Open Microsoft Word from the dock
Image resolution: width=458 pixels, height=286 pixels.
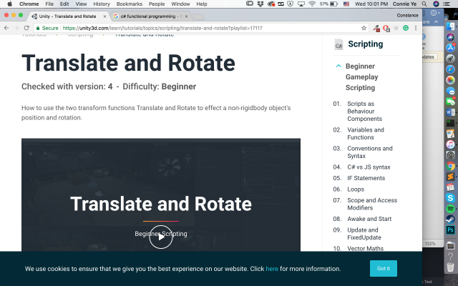450,112
